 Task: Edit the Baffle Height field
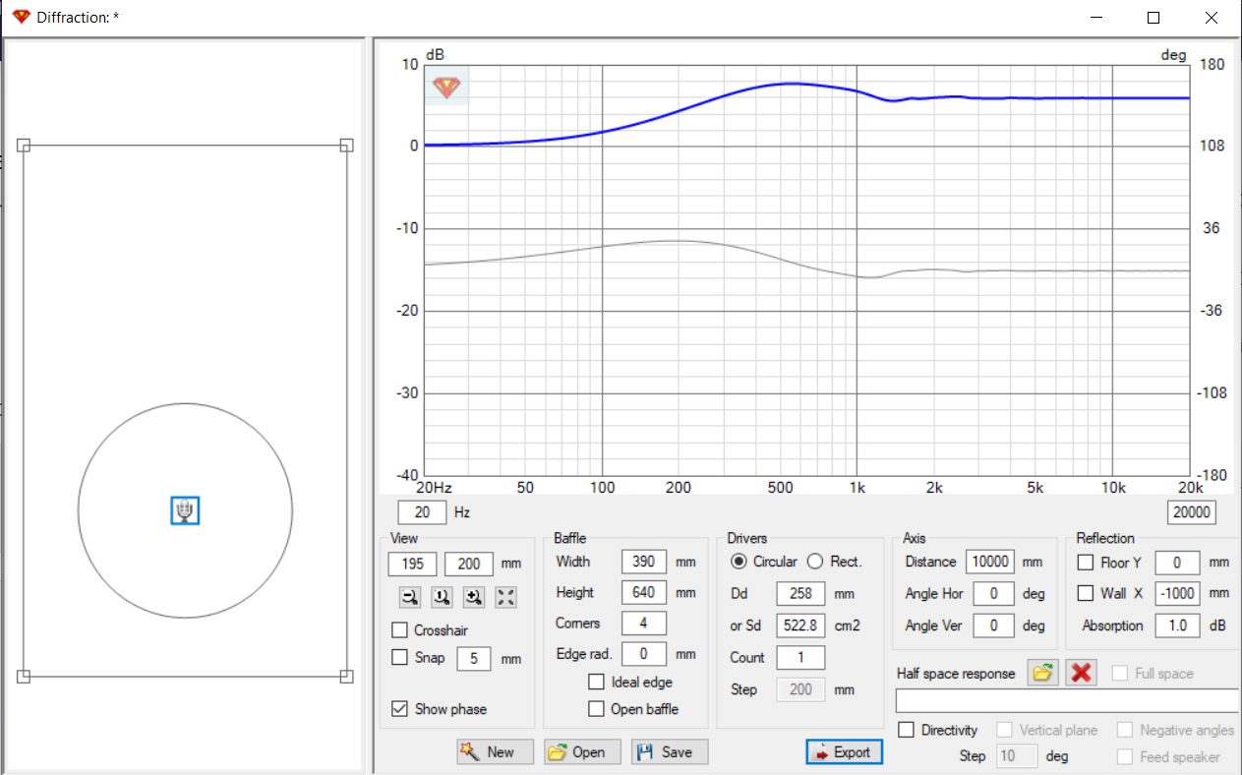pyautogui.click(x=644, y=593)
